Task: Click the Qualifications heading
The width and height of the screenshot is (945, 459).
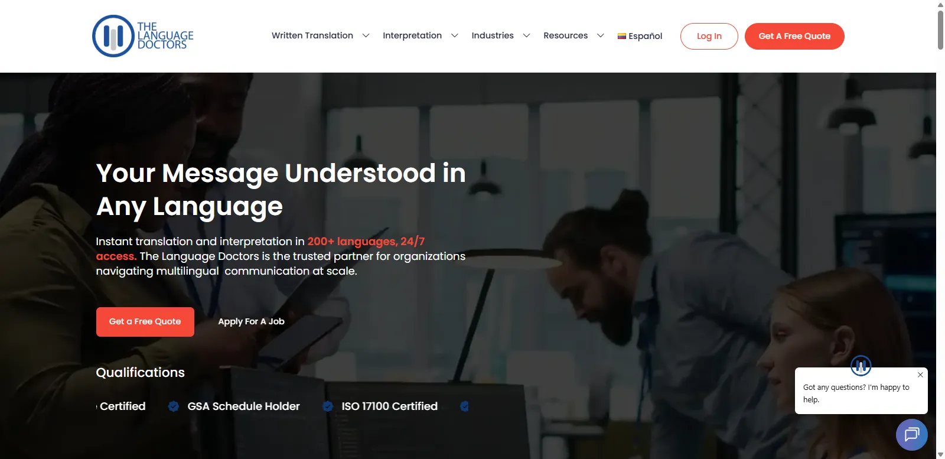Action: click(x=141, y=373)
